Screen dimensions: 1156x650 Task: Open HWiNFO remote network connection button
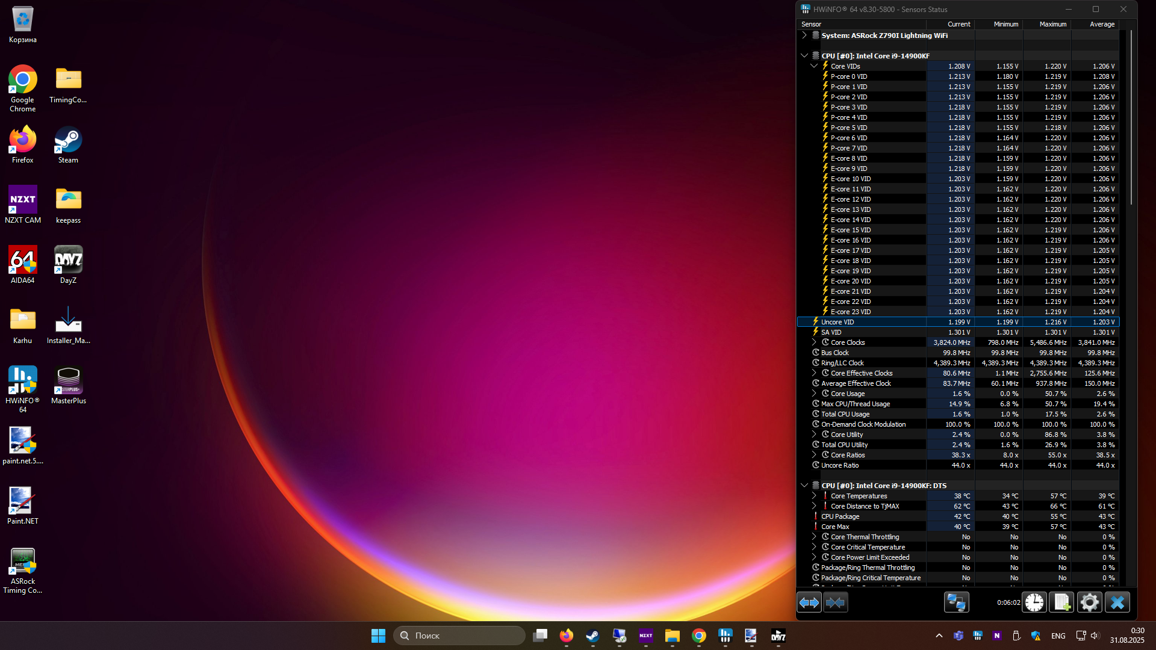[x=956, y=602]
